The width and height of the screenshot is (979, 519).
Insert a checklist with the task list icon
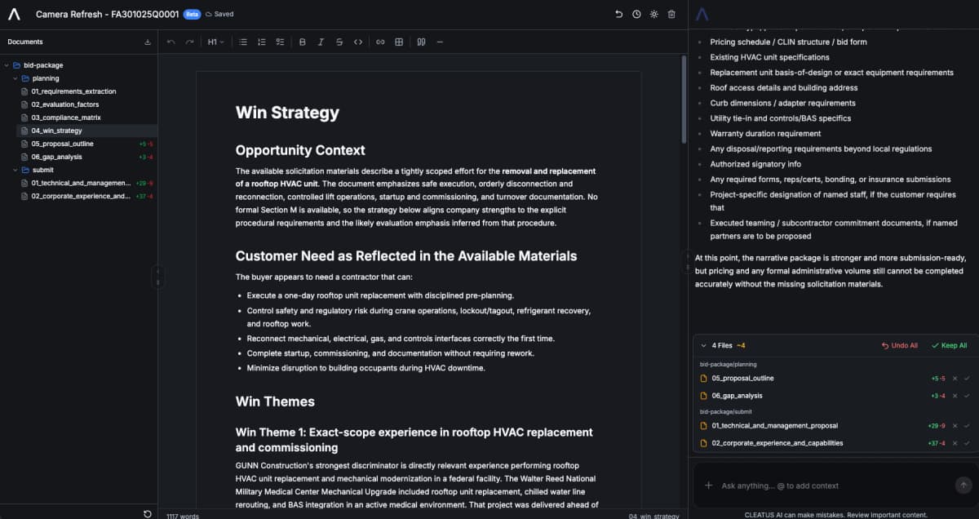[280, 42]
